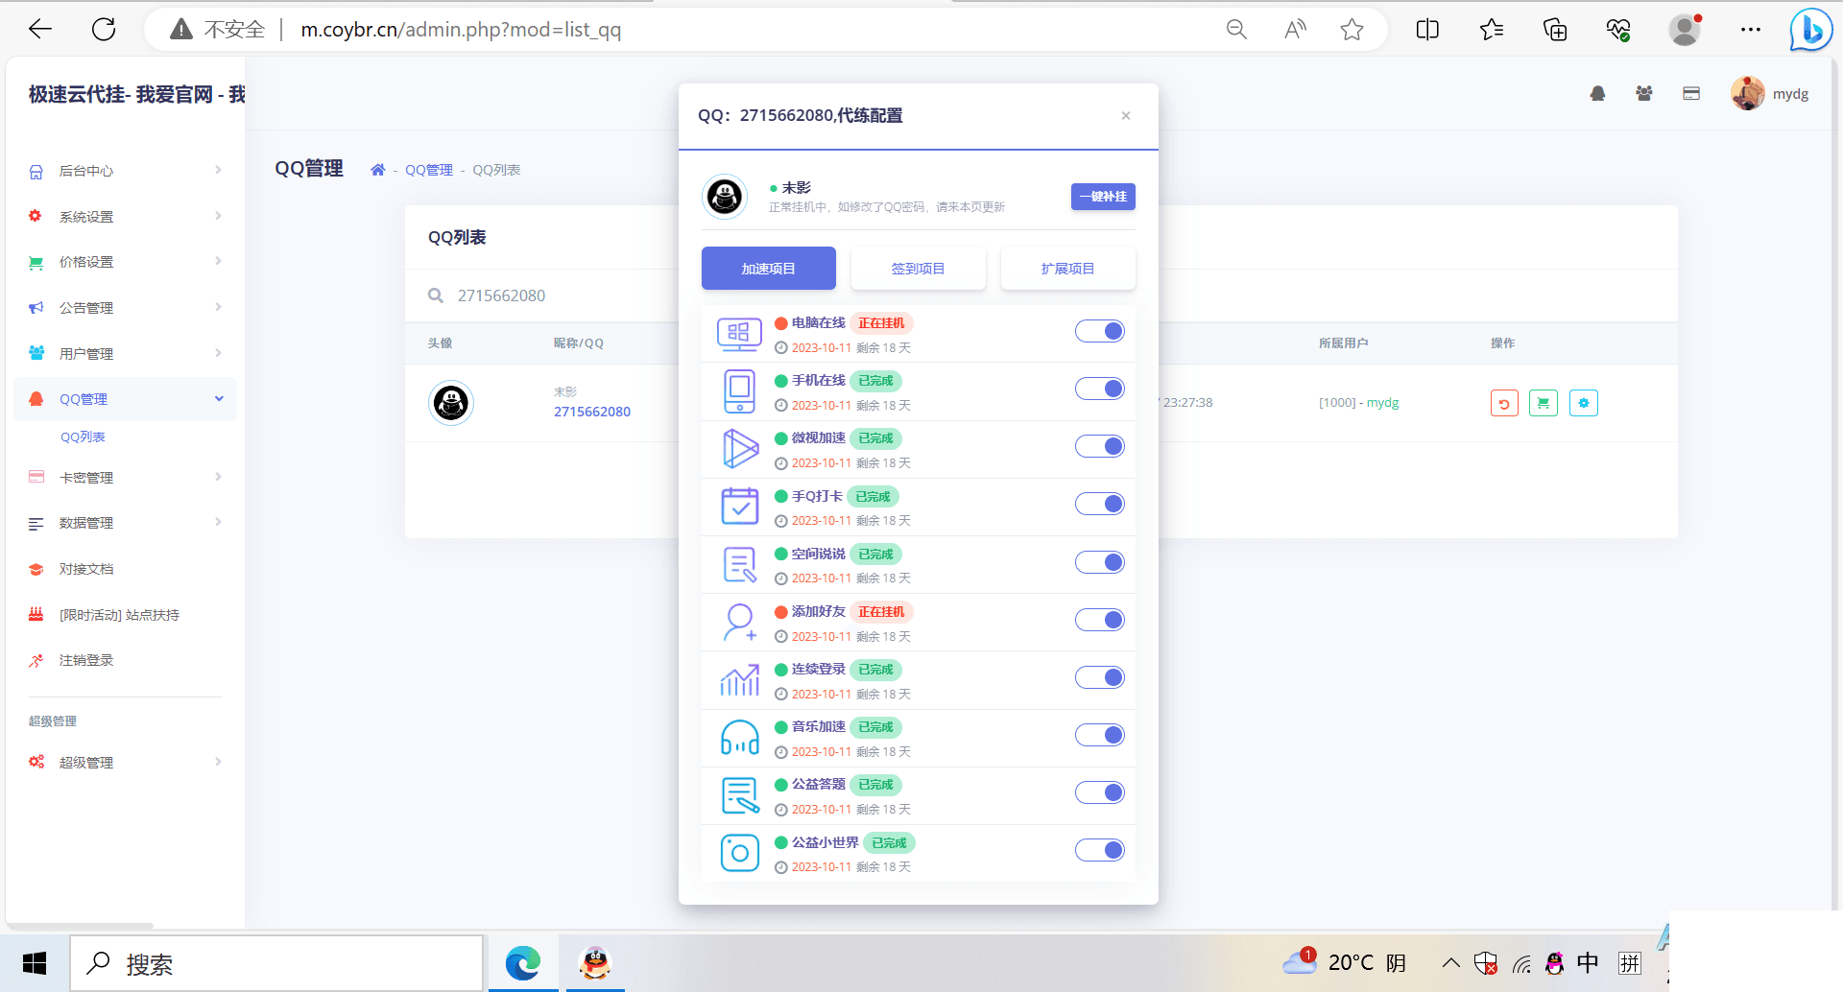Click the 手Q打卡 calendar icon
This screenshot has height=992, width=1843.
point(740,506)
